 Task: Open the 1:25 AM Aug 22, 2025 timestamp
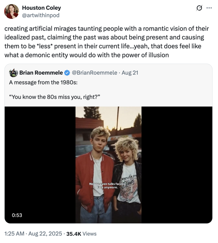tap(33, 234)
